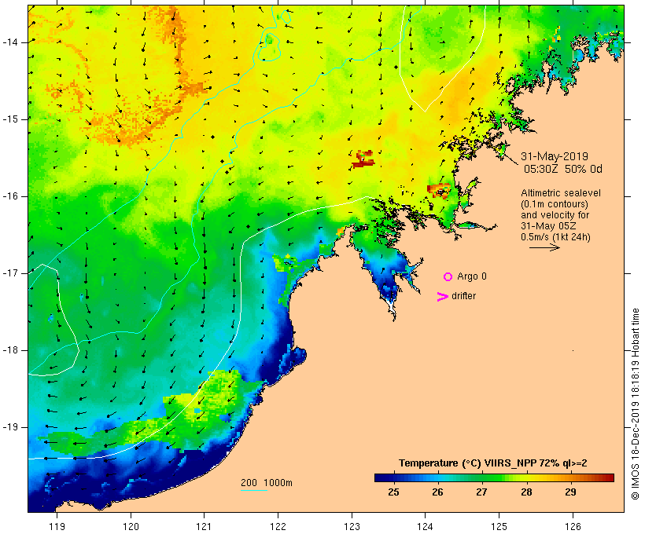This screenshot has height=534, width=645.
Task: Click the '120' longitude axis label
Action: [131, 526]
